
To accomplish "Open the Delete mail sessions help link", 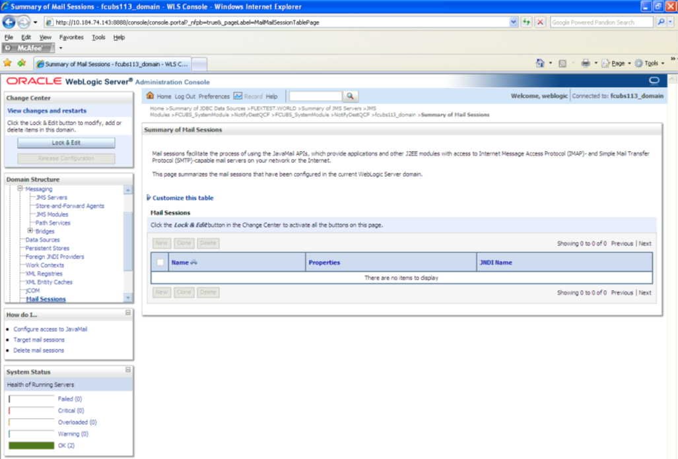I will tap(38, 350).
